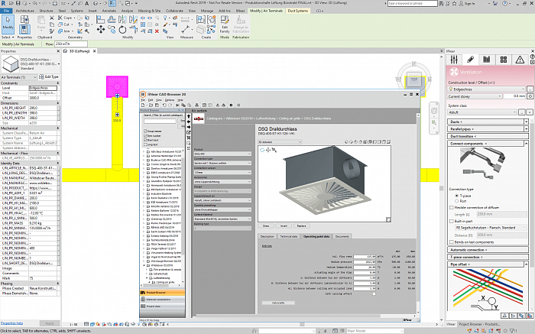The height and width of the screenshot is (334, 535).
Task: Click the TOP face of the ViewCube
Action: click(414, 79)
